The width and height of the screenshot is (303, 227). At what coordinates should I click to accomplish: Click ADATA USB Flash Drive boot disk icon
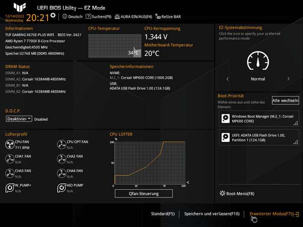pyautogui.click(x=226, y=137)
